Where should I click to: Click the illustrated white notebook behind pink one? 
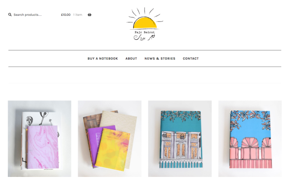[x=41, y=118]
